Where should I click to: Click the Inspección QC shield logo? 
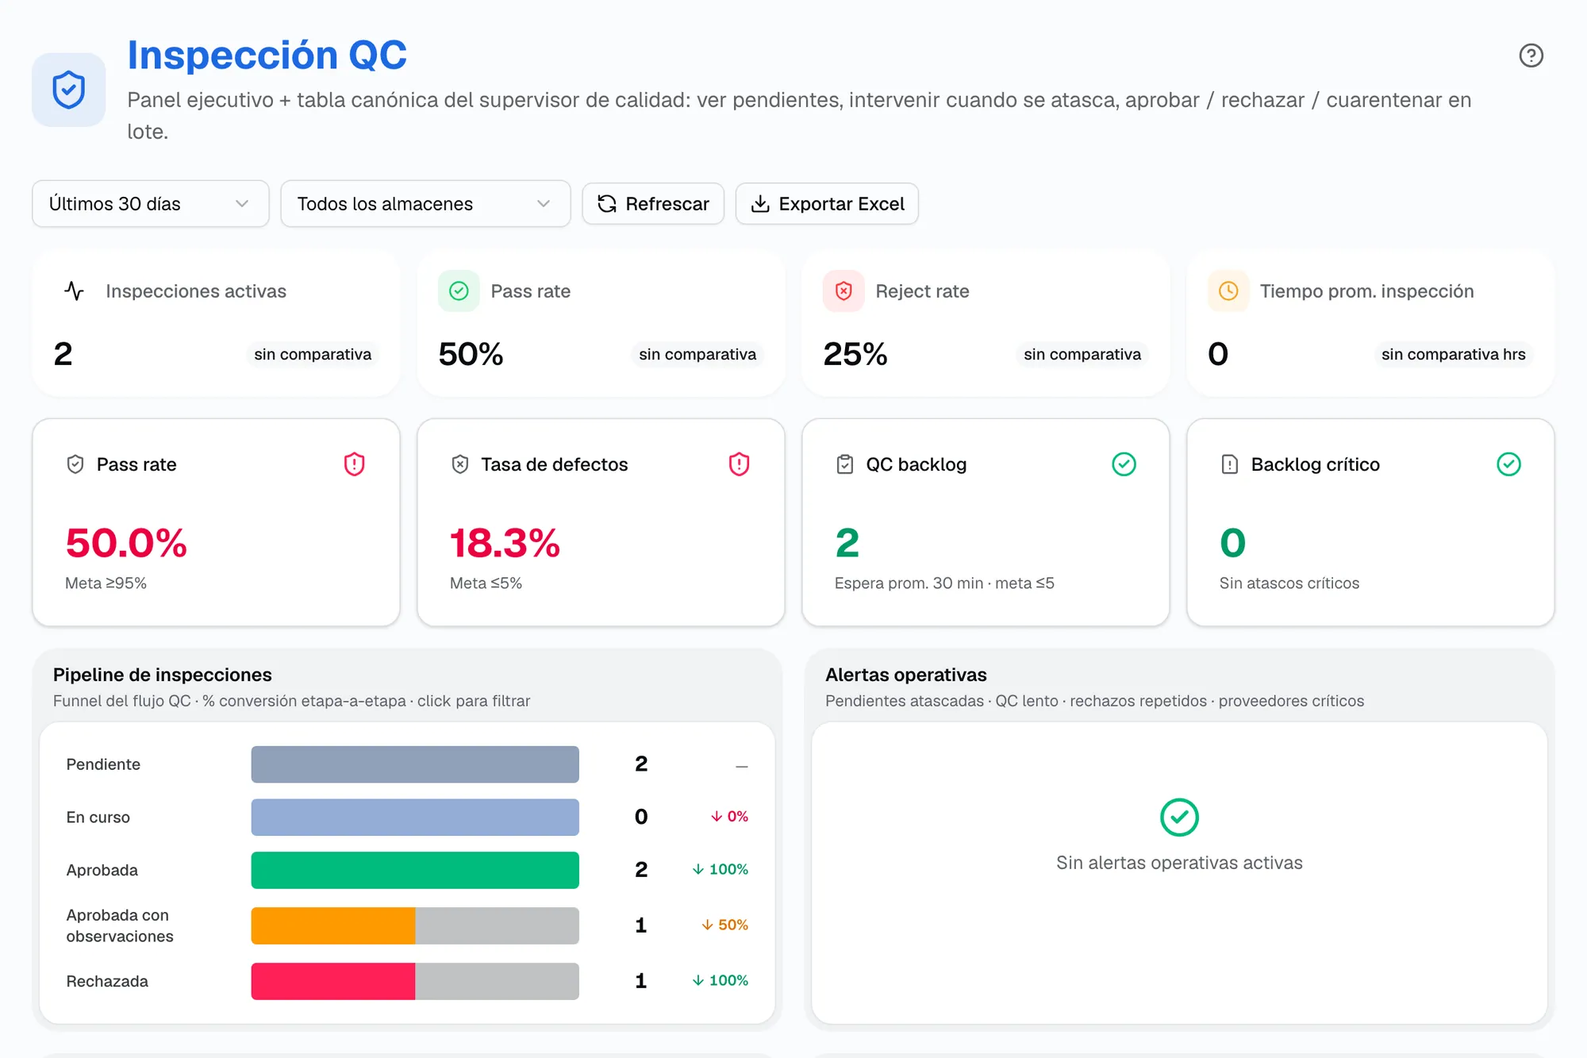(69, 90)
